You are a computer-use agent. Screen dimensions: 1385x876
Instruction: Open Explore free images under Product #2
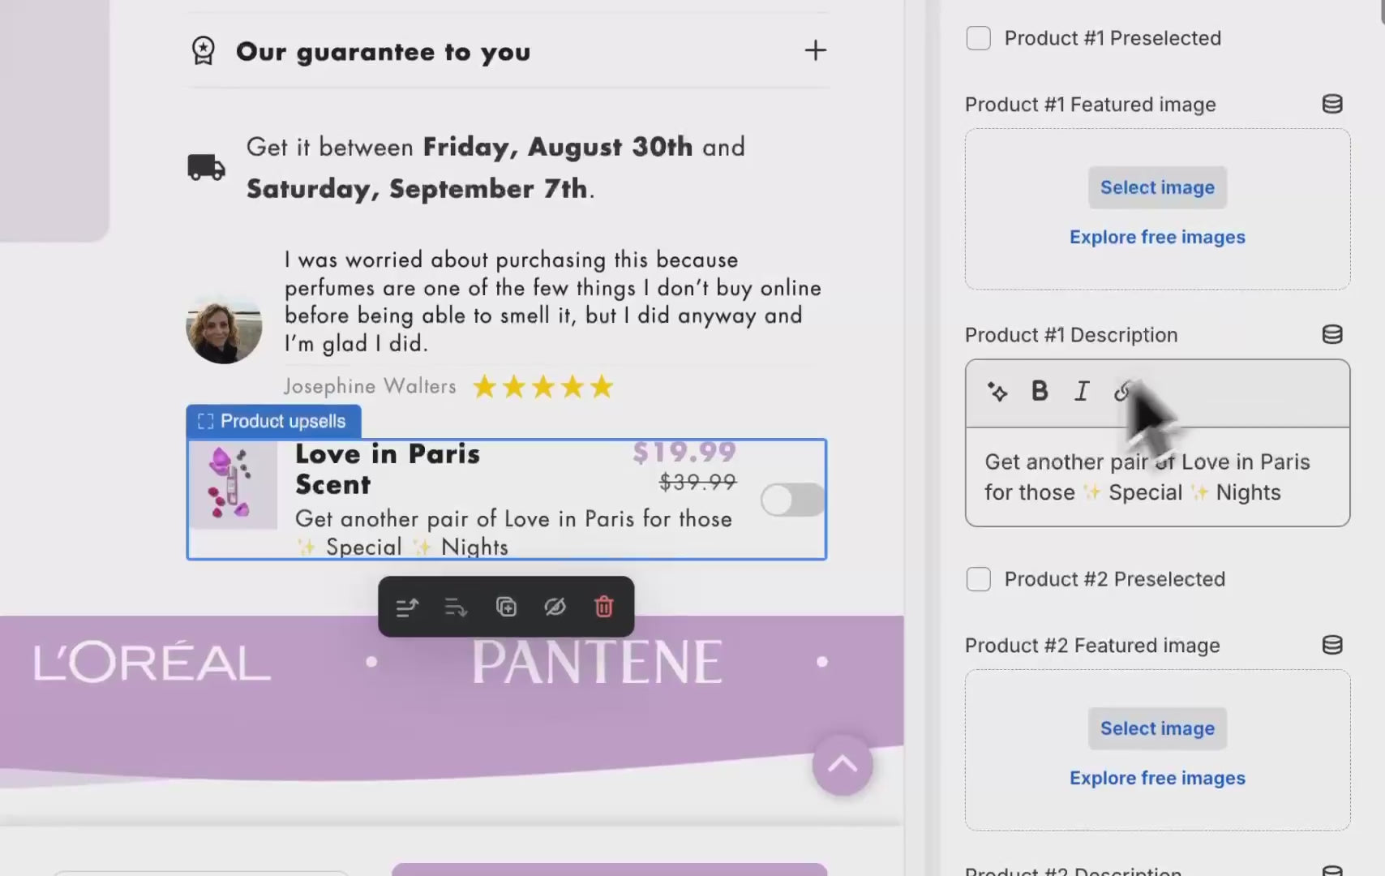1157,778
